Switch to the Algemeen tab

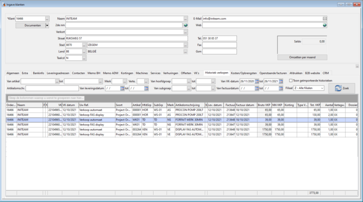coord(13,73)
